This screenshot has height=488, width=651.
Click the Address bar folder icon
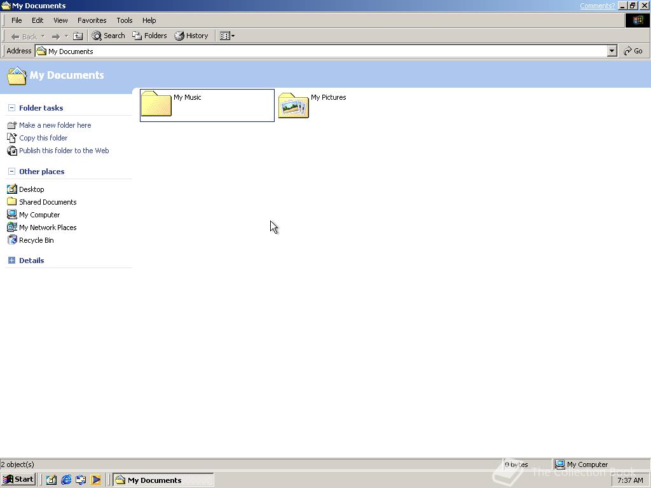coord(41,51)
